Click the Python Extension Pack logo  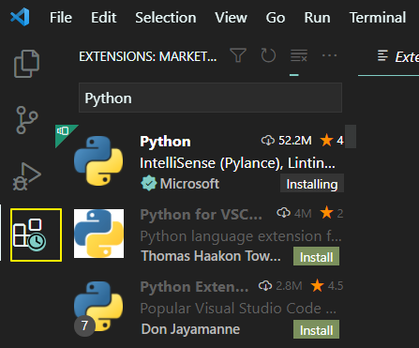(x=98, y=307)
